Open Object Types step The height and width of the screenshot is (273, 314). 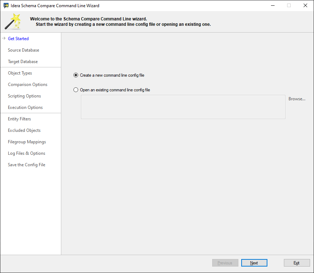click(x=20, y=73)
